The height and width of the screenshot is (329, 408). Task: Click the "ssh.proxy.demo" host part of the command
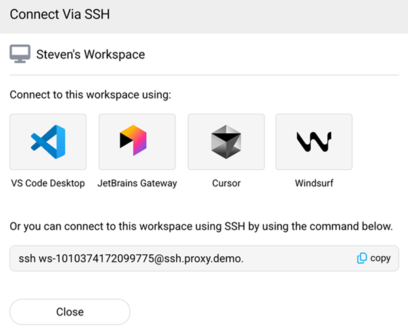tap(205, 258)
